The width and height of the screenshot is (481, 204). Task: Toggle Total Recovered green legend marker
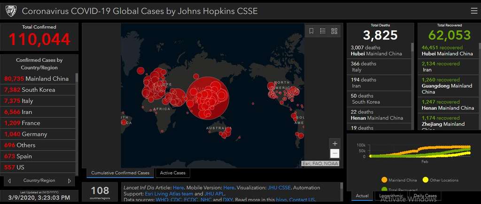(x=384, y=189)
